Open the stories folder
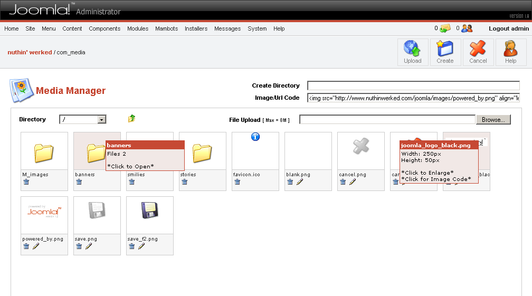 coord(202,153)
